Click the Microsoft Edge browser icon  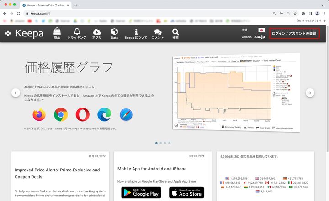coord(105,115)
